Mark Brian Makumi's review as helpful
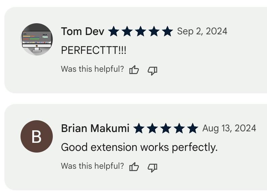 (134, 167)
